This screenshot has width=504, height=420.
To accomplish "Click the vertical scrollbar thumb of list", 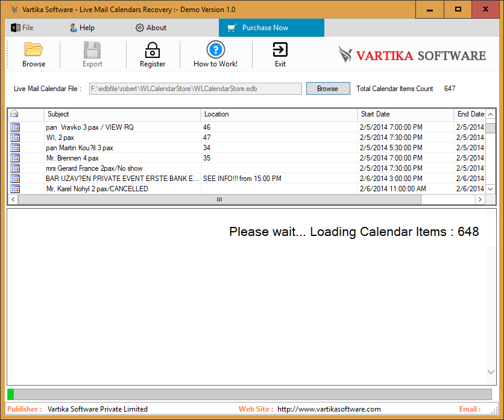I will (491, 127).
